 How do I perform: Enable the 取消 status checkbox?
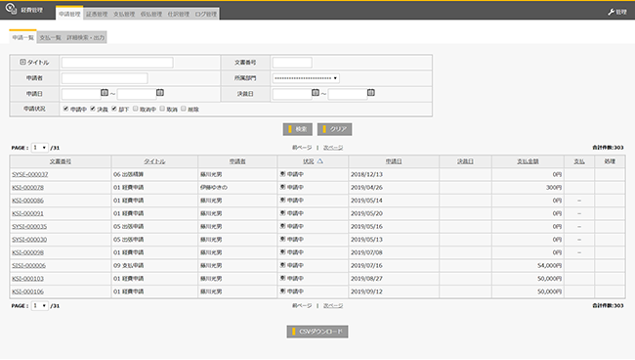pos(162,109)
